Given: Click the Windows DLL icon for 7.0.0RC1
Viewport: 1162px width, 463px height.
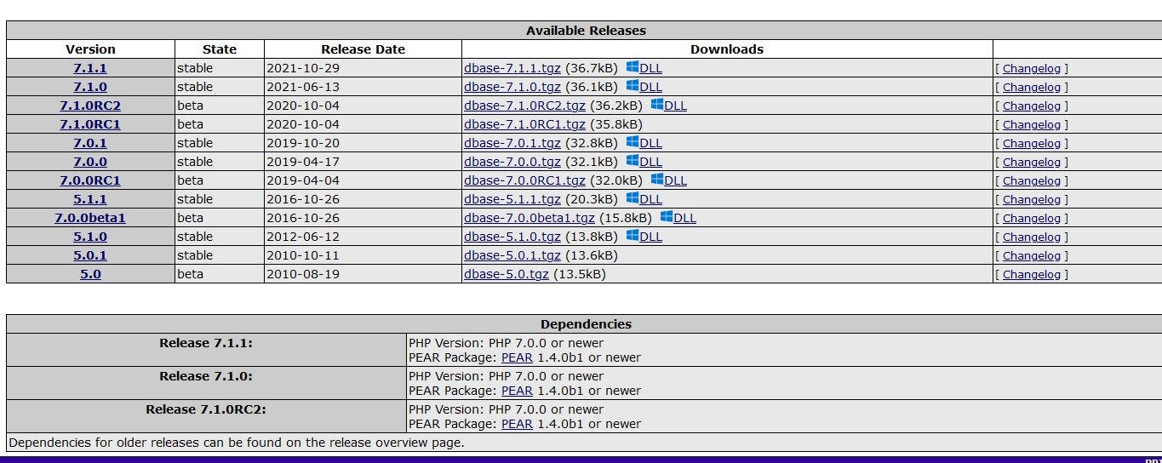Looking at the screenshot, I should click(x=657, y=180).
